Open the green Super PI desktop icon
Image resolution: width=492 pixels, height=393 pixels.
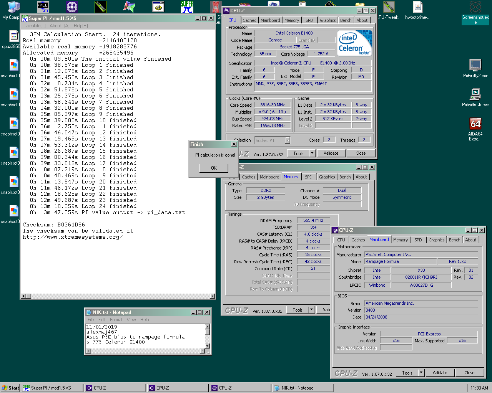(x=187, y=7)
